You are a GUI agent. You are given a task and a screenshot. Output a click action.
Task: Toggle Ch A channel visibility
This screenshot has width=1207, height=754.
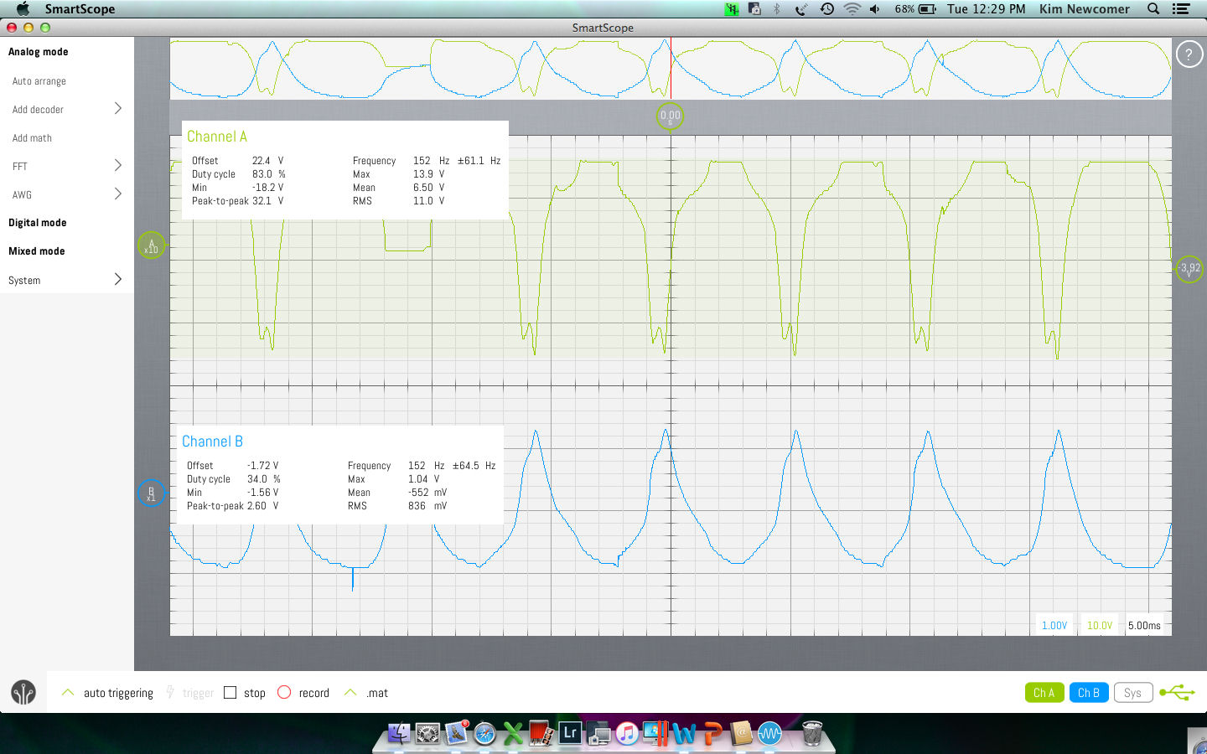point(1044,693)
